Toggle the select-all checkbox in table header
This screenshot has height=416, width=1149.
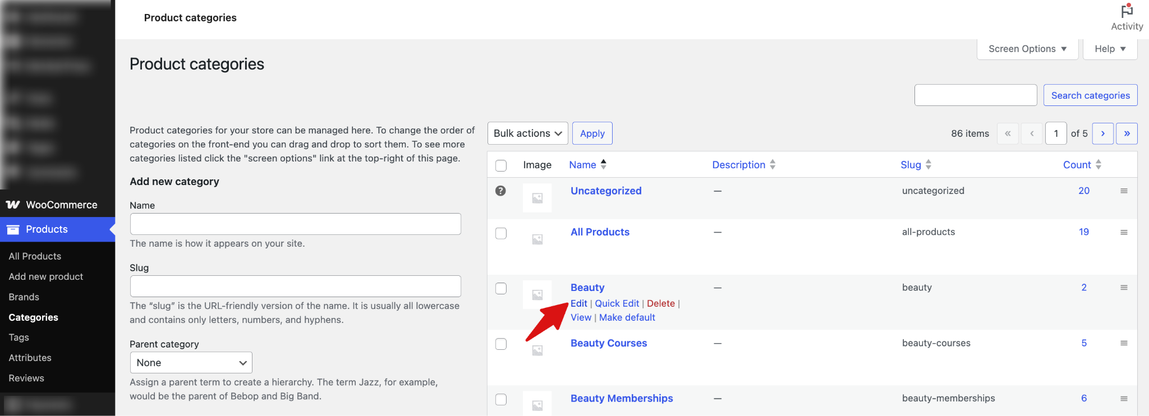tap(501, 165)
